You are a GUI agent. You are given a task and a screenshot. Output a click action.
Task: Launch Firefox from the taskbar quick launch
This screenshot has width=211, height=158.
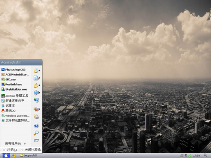click(x=14, y=156)
